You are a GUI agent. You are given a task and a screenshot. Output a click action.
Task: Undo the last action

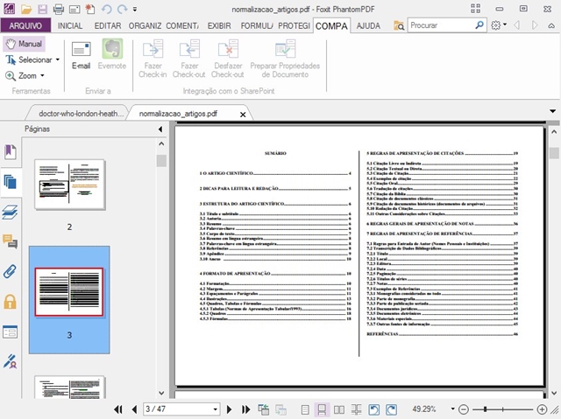coord(106,9)
